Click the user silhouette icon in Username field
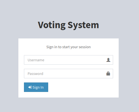The height and width of the screenshot is (112, 139). (x=108, y=60)
